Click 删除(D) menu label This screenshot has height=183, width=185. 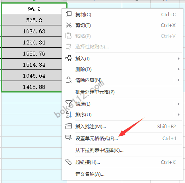tap(83, 69)
